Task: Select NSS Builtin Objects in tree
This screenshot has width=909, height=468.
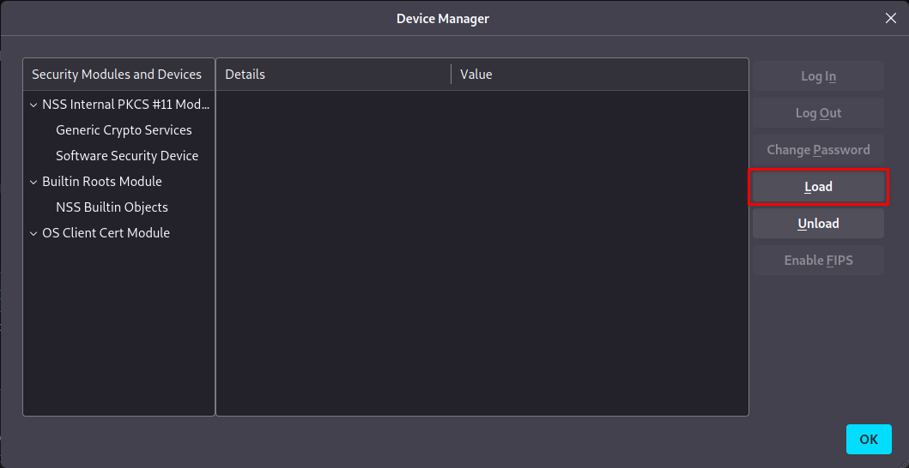Action: (112, 207)
